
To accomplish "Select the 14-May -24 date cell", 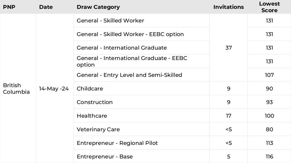I will (x=54, y=89).
